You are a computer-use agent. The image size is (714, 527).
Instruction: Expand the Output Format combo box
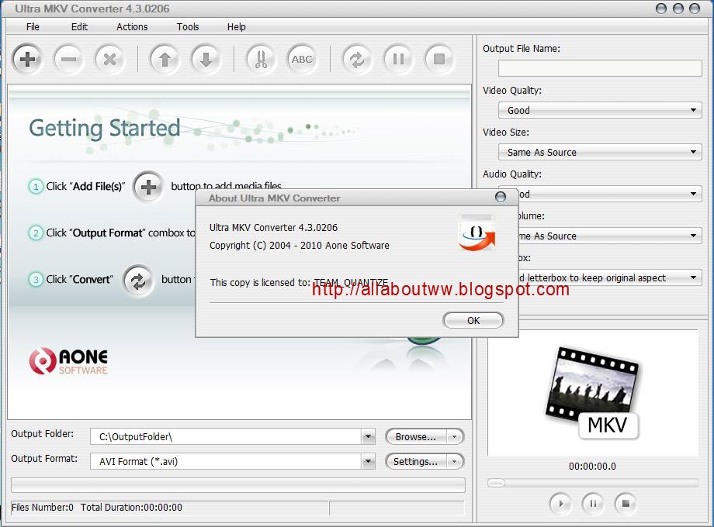pyautogui.click(x=368, y=462)
